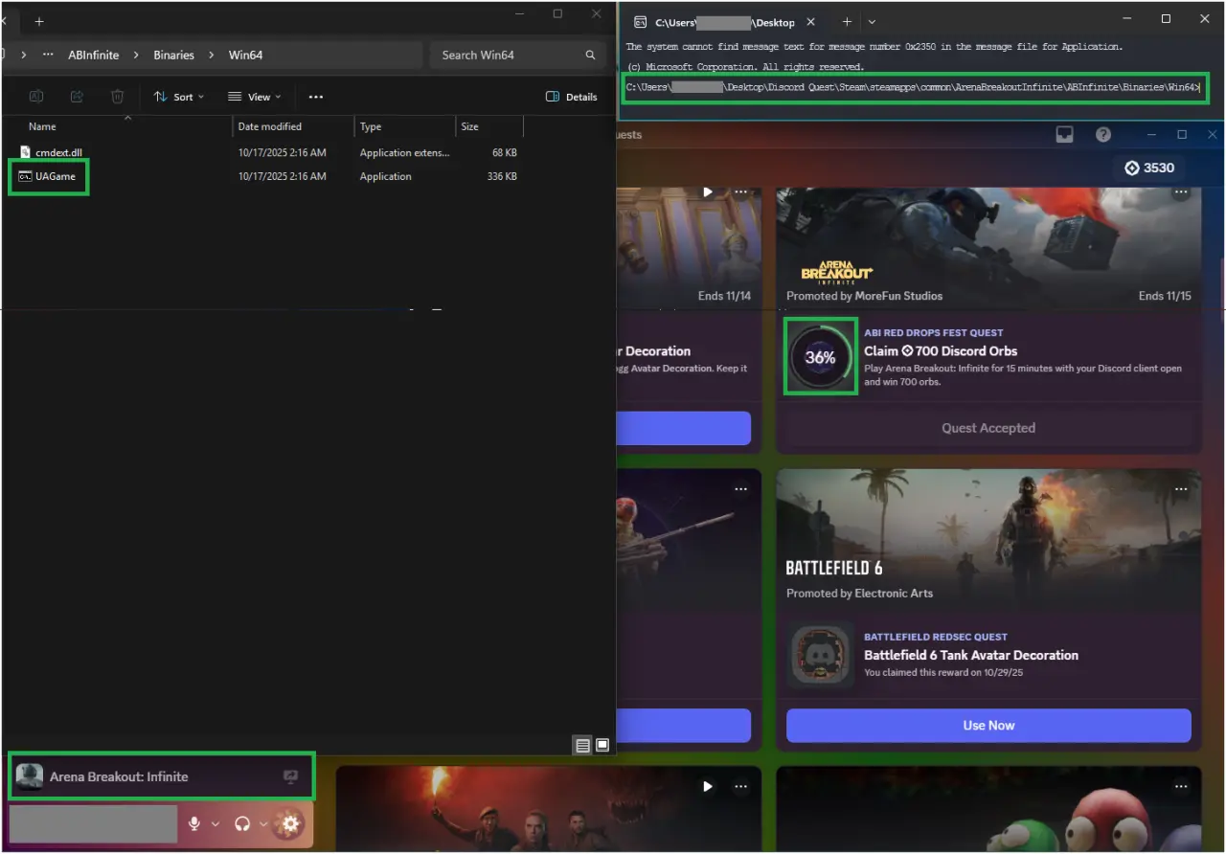
Task: Open the See more ellipsis in Explorer toolbar
Action: click(x=316, y=97)
